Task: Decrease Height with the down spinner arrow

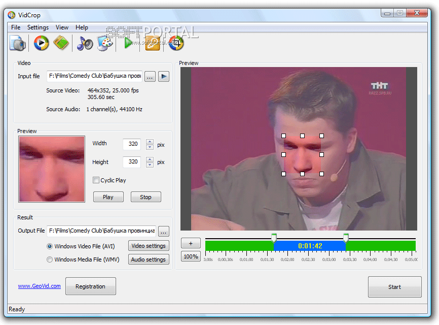Action: (150, 165)
